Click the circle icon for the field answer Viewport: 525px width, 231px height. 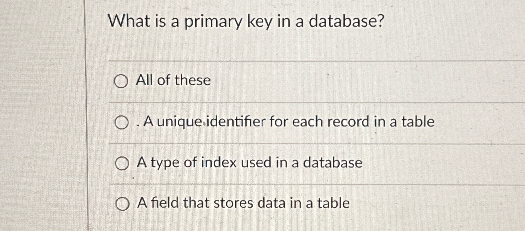[123, 203]
